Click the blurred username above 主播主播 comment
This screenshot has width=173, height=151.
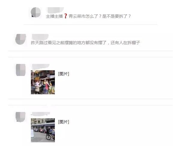point(55,10)
